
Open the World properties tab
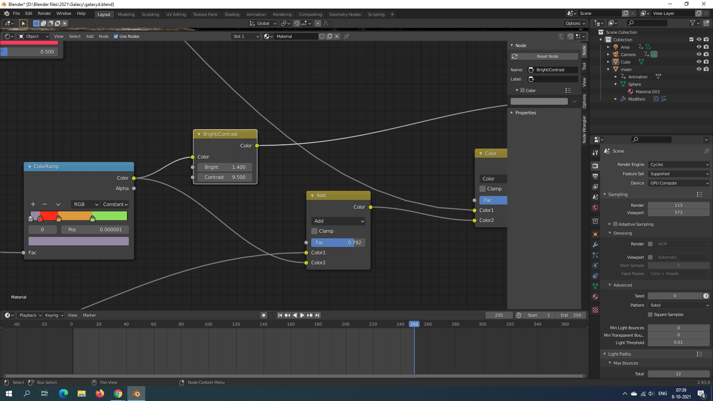point(595,208)
